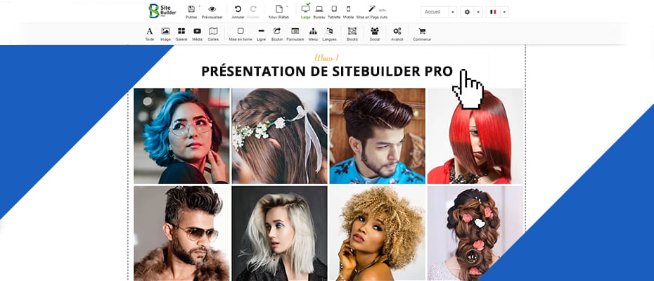This screenshot has width=654, height=281.
Task: Switch to Tablette view
Action: coord(334,12)
